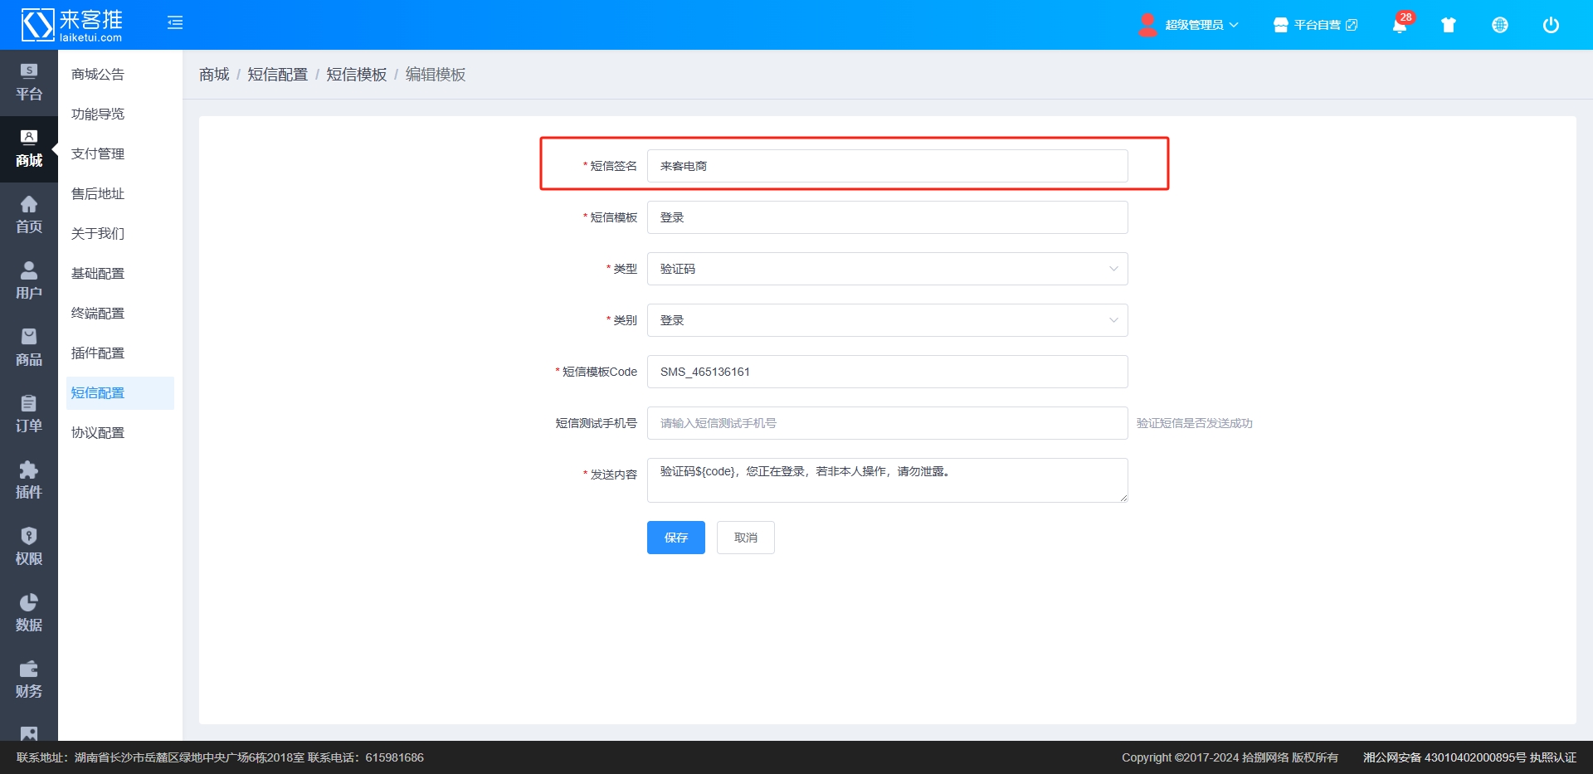Image resolution: width=1593 pixels, height=774 pixels.
Task: Switch to 短信配置 in the submenu
Action: click(x=98, y=392)
